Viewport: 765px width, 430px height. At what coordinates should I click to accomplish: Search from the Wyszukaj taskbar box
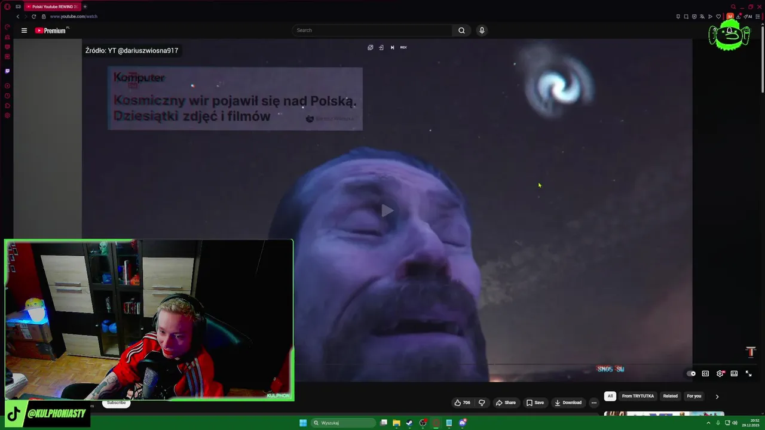click(x=344, y=423)
